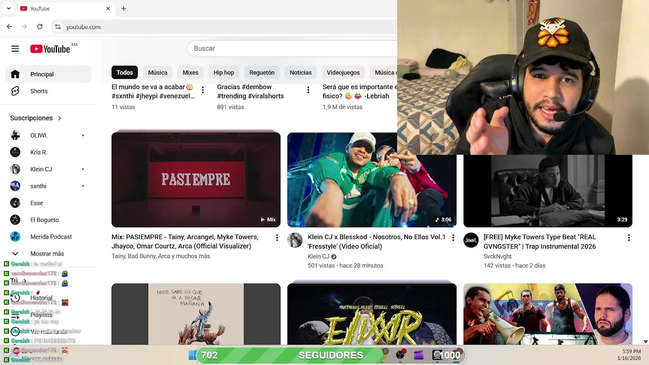Open options menu for 'El mundo se va a acabar' short
The height and width of the screenshot is (365, 649).
202,90
